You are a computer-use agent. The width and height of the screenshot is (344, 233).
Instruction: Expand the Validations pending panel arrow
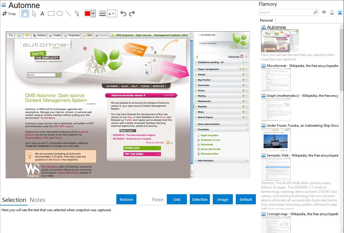(247, 62)
